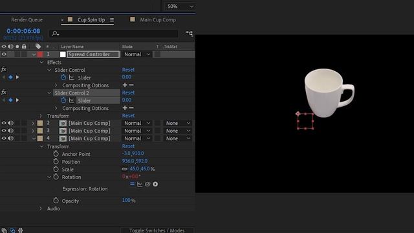Close the Cup Spin Up tab
This screenshot has height=233, width=414.
coord(62,20)
